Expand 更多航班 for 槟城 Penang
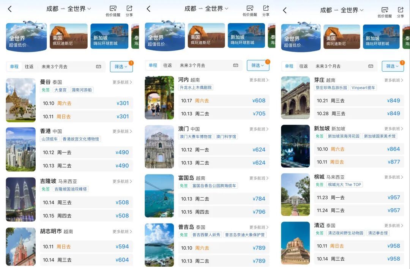 click(394, 177)
